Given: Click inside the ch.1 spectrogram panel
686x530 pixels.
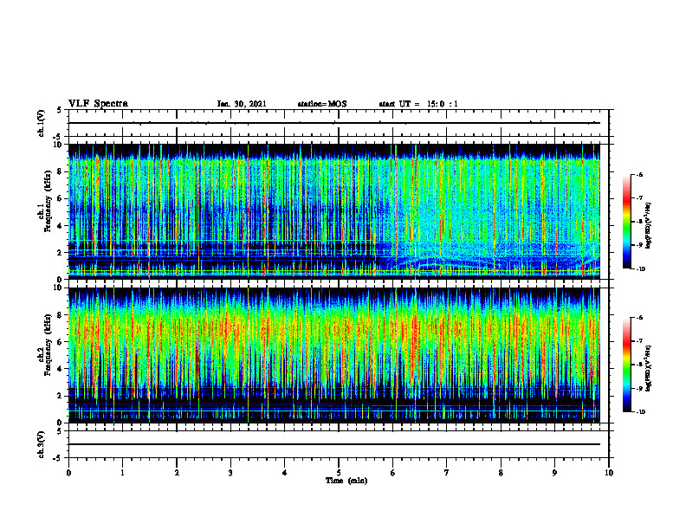Looking at the screenshot, I should [x=333, y=211].
